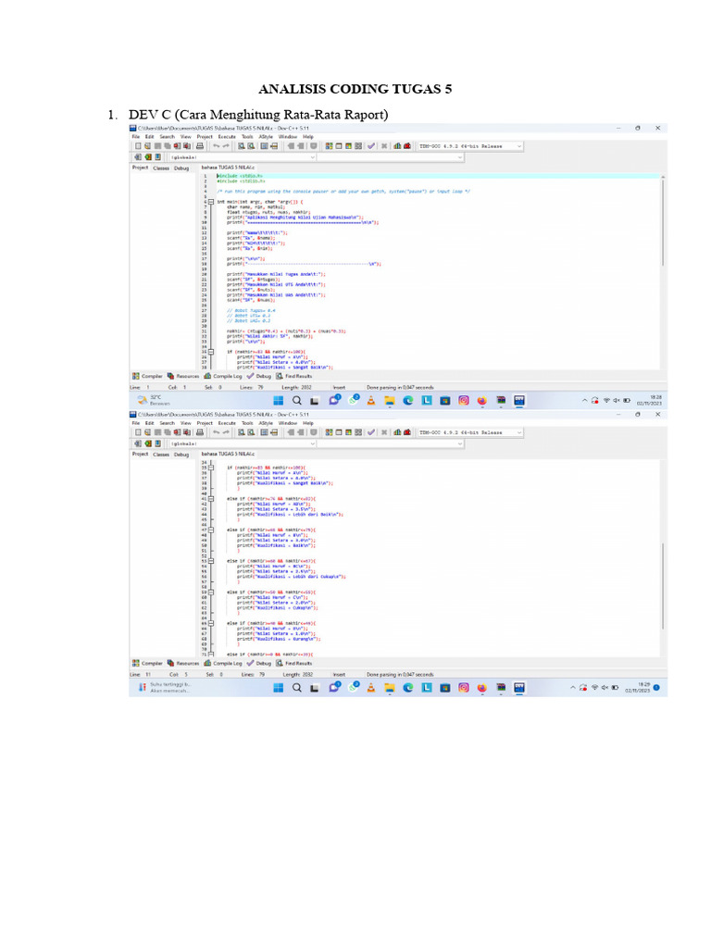Screen dimensions: 711x948
Task: Select bahasa TUGAS 5 NILAI.c tab in second window (18:29)
Action: (228, 454)
